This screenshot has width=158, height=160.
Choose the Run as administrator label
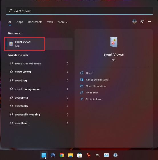pos(97,80)
